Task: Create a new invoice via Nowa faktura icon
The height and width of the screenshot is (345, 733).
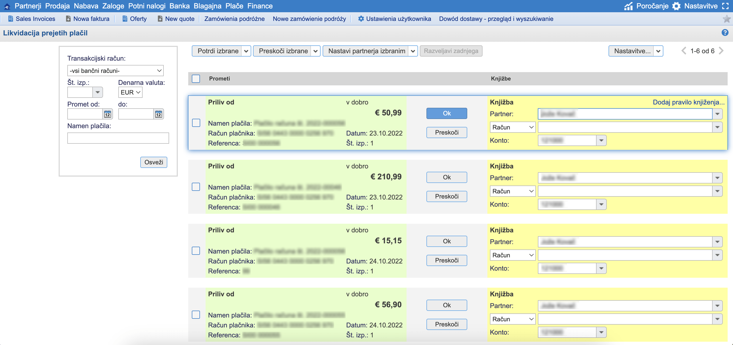Action: (68, 18)
